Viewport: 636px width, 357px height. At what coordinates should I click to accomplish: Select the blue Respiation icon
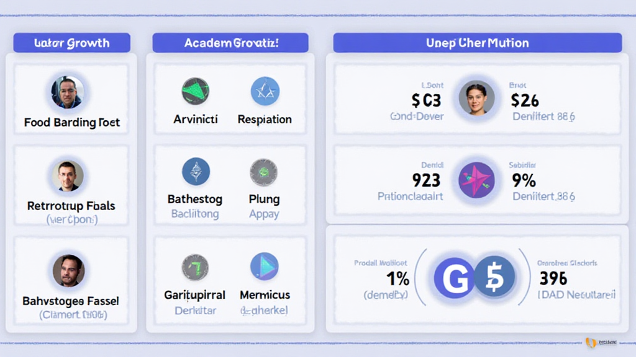[265, 90]
